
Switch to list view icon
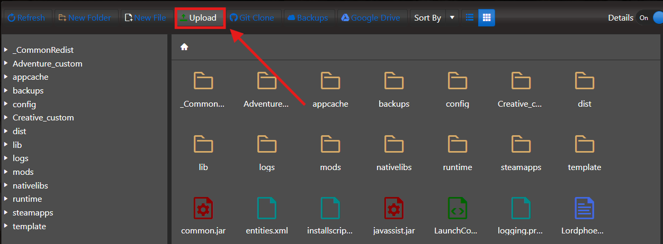point(469,17)
